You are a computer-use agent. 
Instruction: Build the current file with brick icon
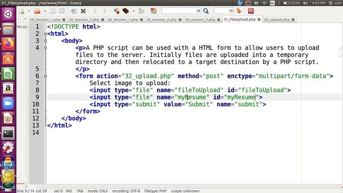pyautogui.click(x=125, y=11)
